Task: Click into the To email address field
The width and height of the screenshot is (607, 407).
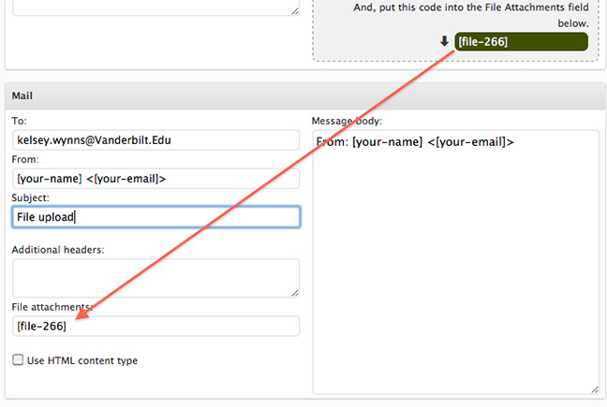Action: pyautogui.click(x=155, y=139)
